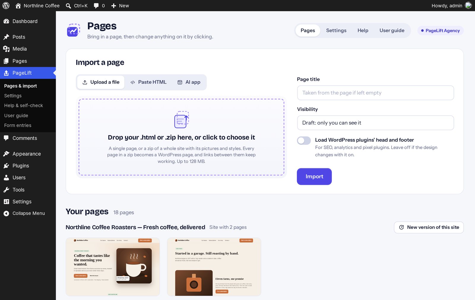Open Media library in sidebar
475x300 pixels.
tap(28, 49)
